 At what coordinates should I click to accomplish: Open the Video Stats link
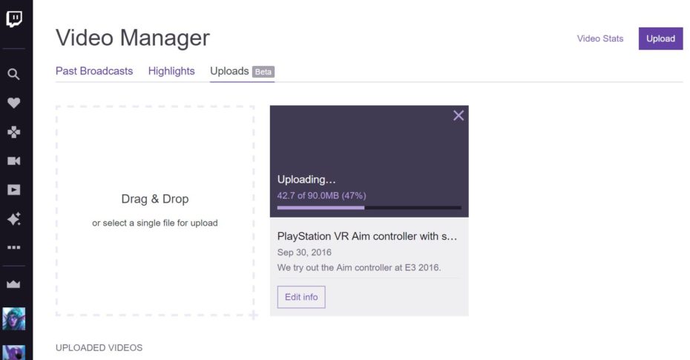[x=600, y=39]
